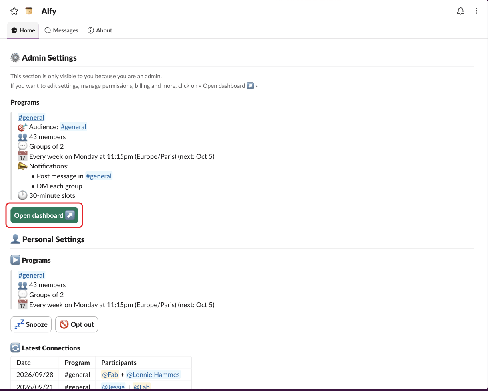488x391 pixels.
Task: Click the Program column header
Action: [77, 363]
